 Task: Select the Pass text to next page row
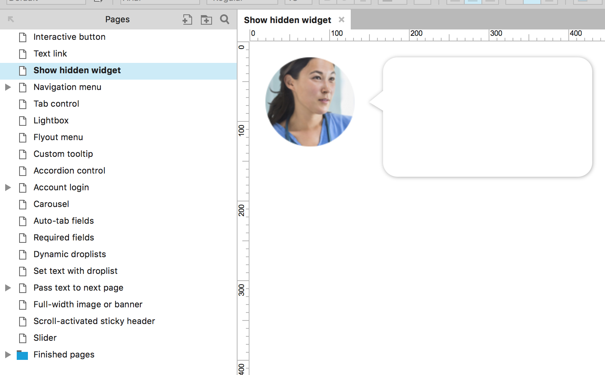[x=118, y=288]
